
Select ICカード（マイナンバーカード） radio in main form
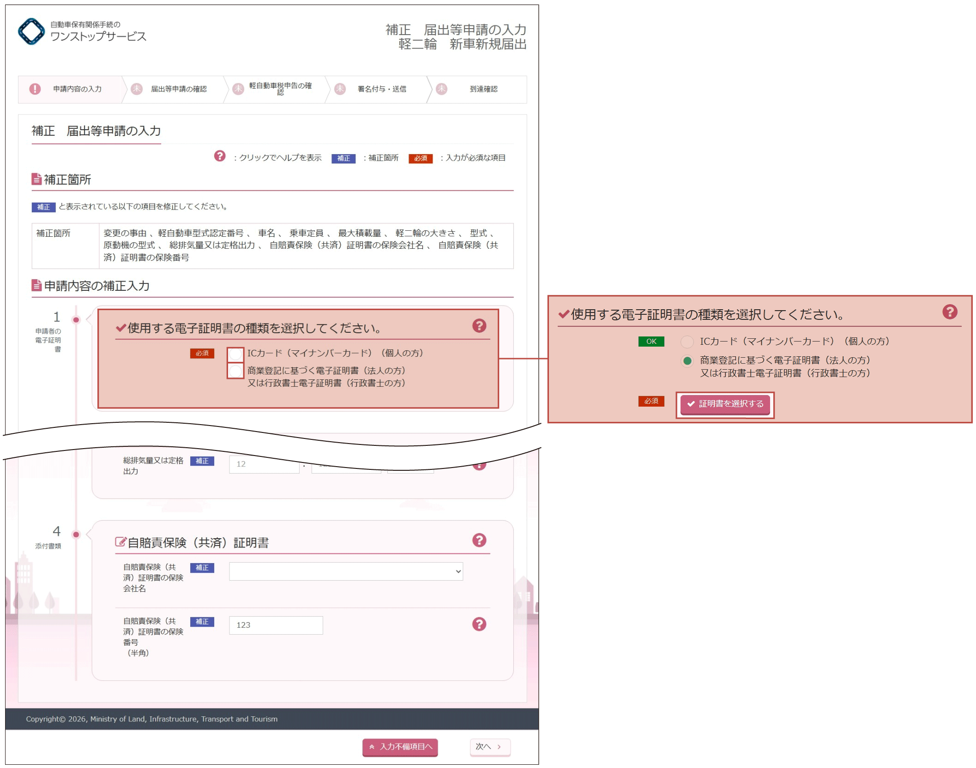click(x=235, y=354)
